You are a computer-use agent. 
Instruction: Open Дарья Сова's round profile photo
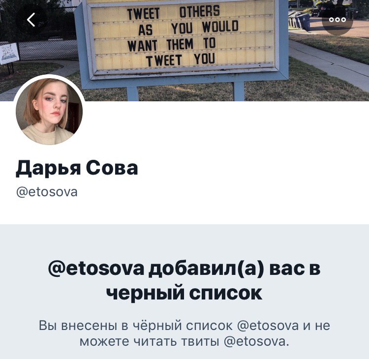49,111
